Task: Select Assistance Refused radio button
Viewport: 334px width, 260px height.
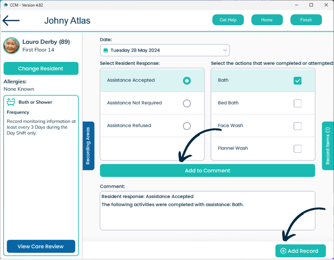Action: [187, 126]
